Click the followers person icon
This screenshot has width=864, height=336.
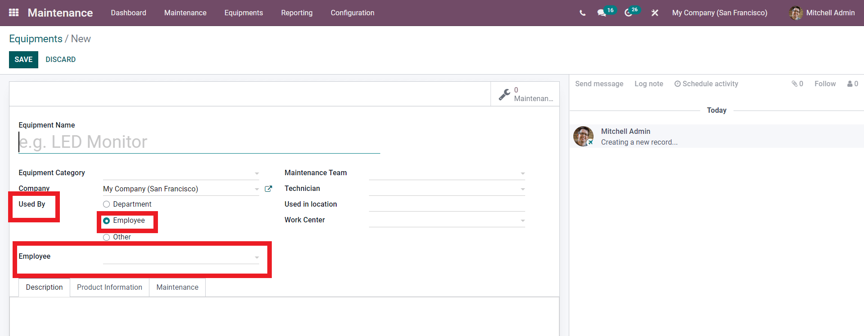pyautogui.click(x=850, y=84)
